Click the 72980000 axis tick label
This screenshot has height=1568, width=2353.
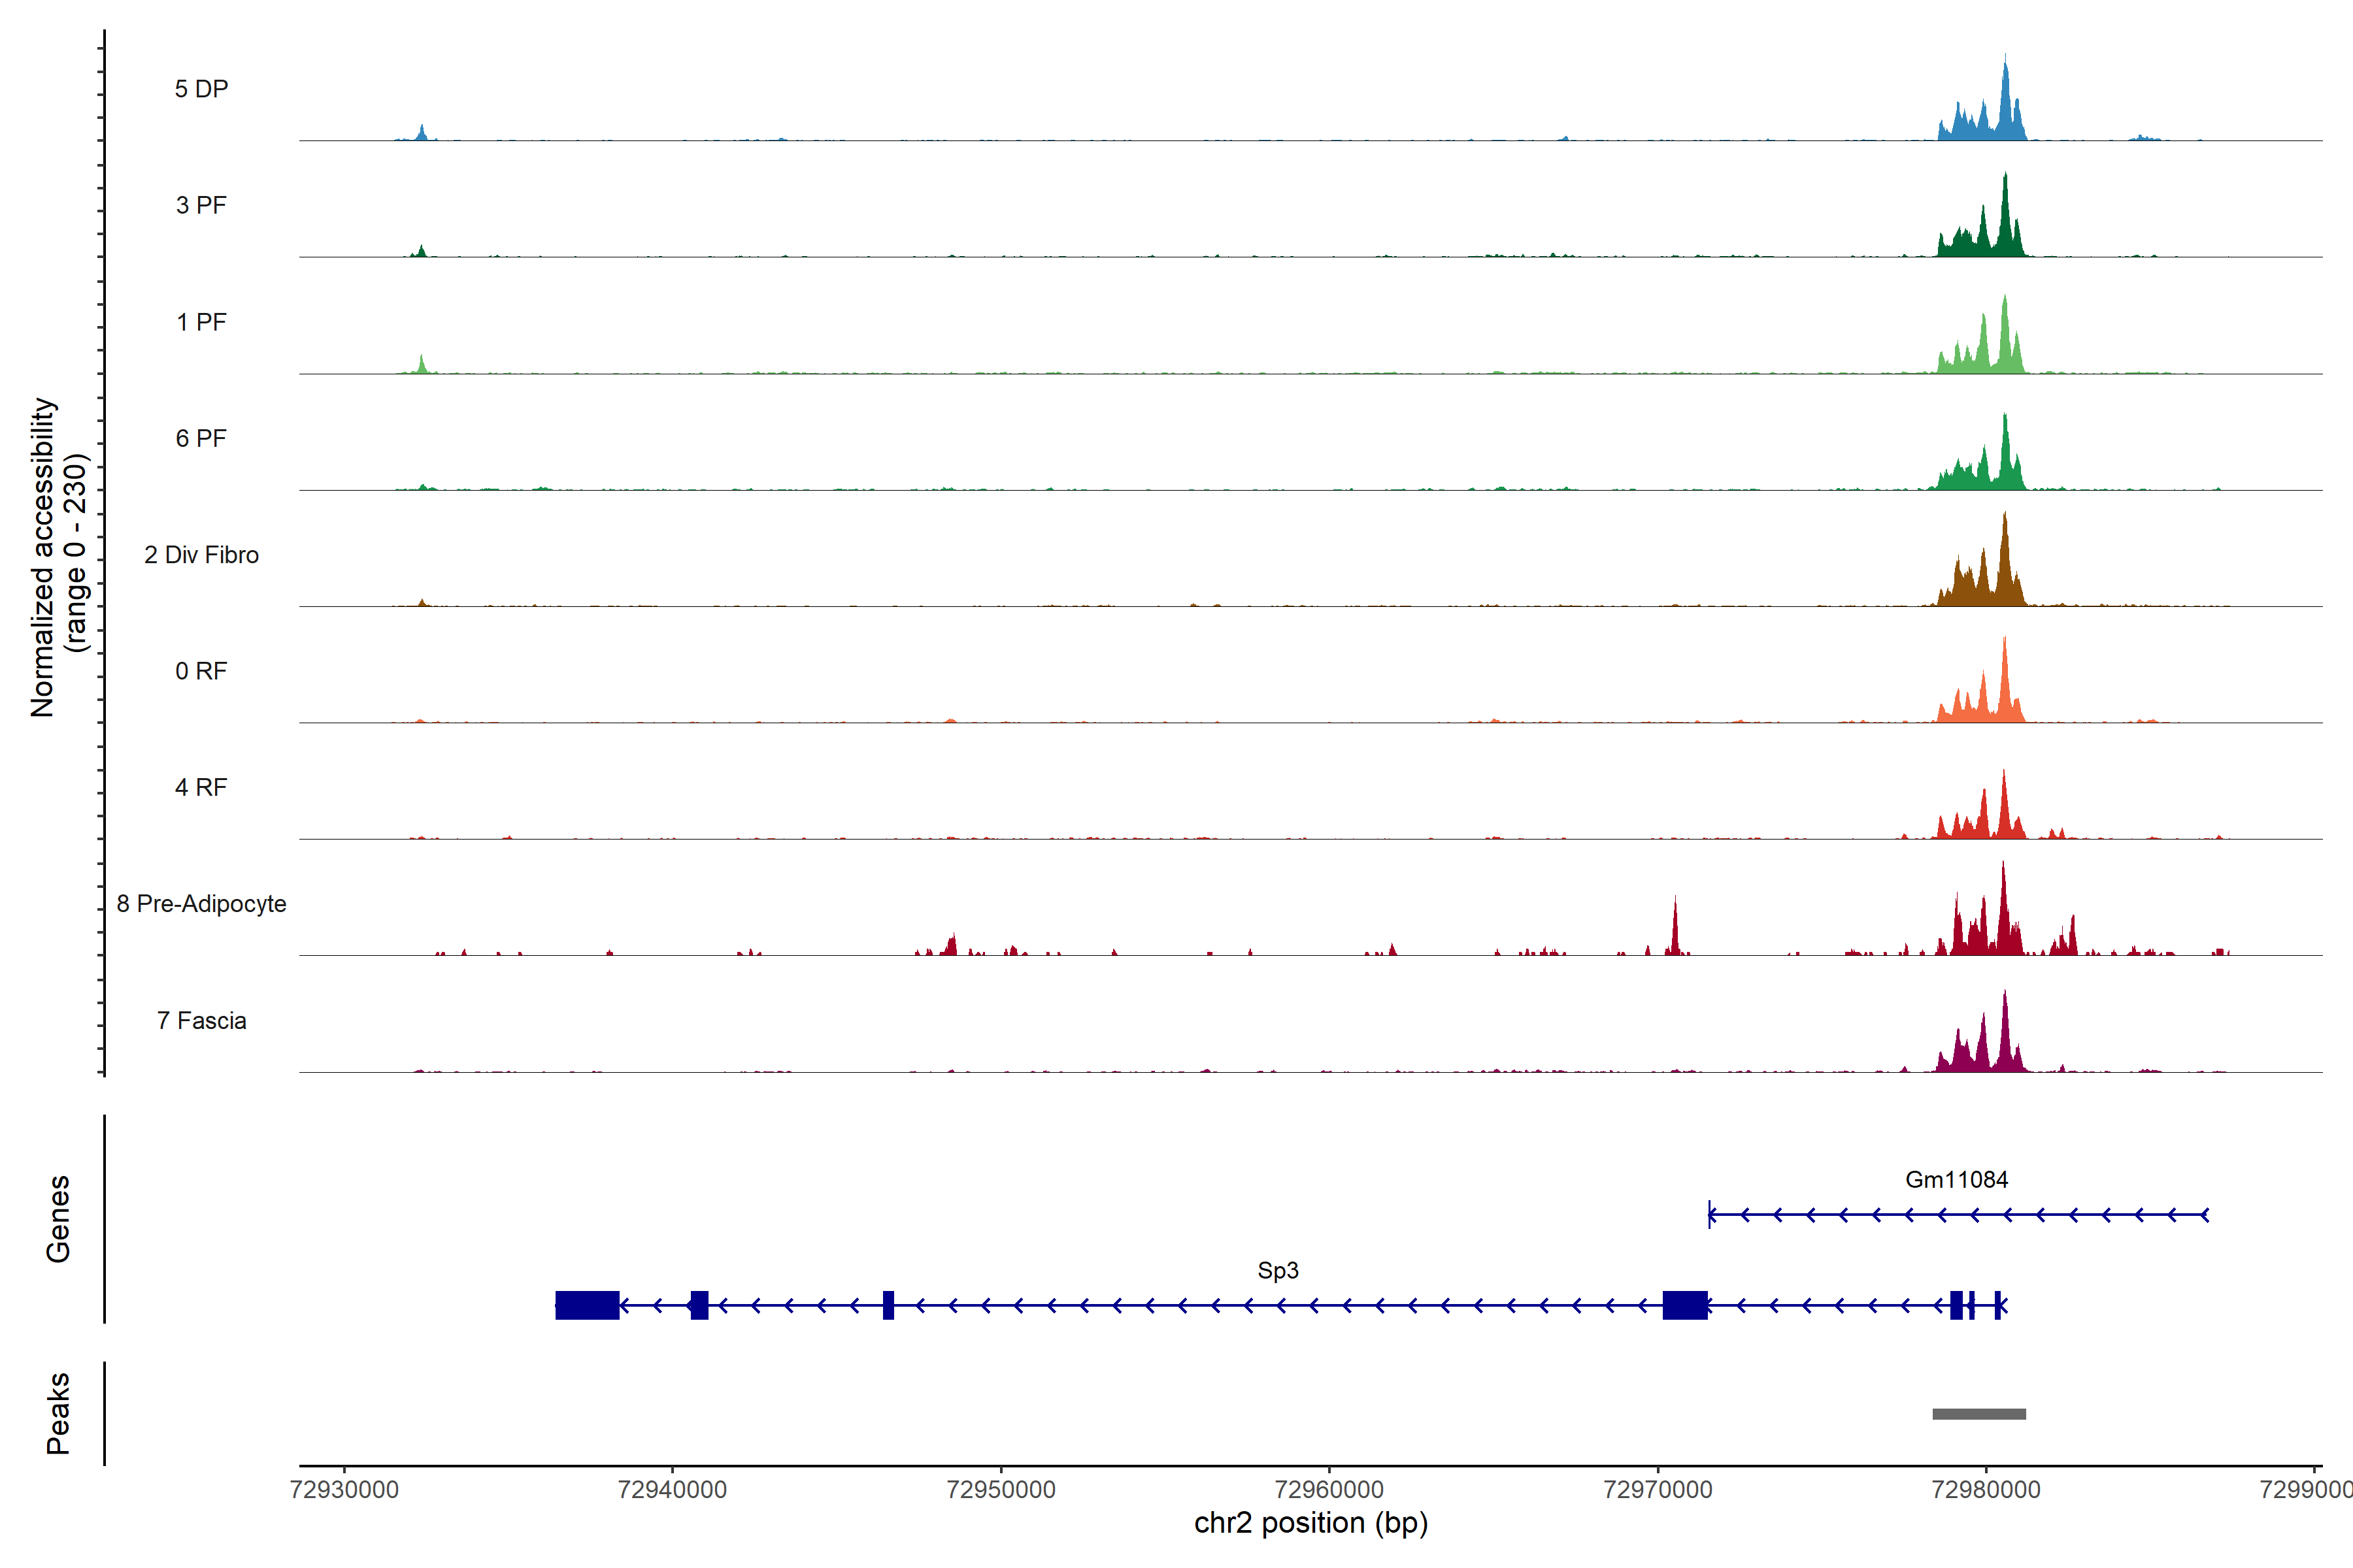pos(1986,1489)
